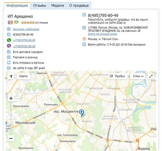Viewport: 162px width, 151px height.
Task: Click the Коммунарка label on the map
Action: (x=68, y=141)
